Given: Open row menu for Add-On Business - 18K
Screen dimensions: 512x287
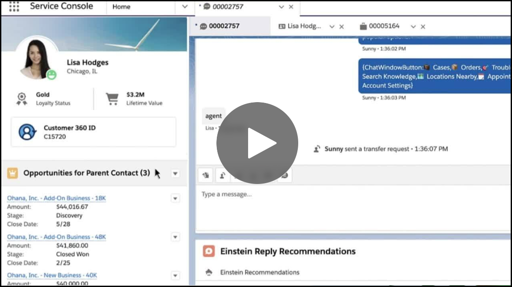Looking at the screenshot, I should (176, 199).
